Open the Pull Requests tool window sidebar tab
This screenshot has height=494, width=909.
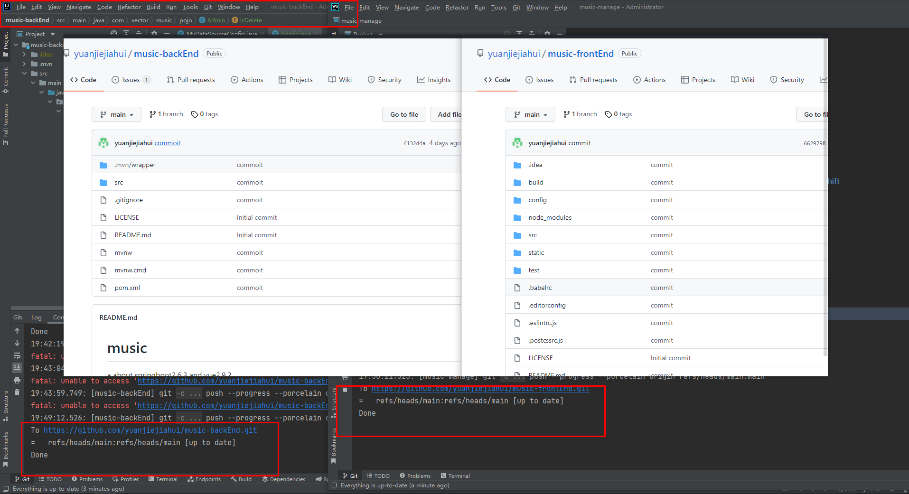(x=5, y=124)
